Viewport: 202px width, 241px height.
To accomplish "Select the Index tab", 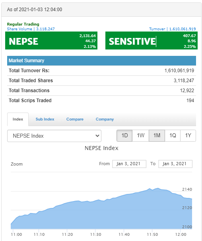I will click(x=18, y=119).
